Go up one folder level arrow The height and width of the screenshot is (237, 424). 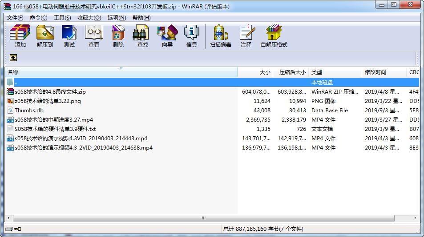point(13,58)
